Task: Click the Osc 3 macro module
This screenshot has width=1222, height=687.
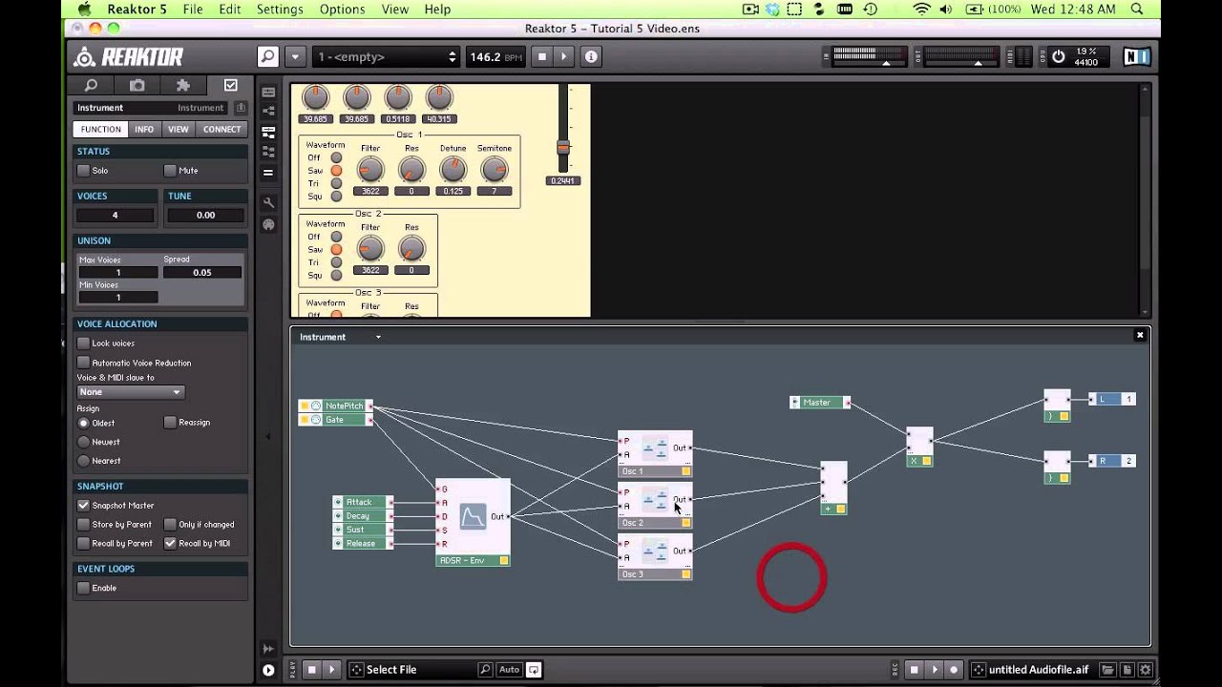Action: click(x=655, y=556)
